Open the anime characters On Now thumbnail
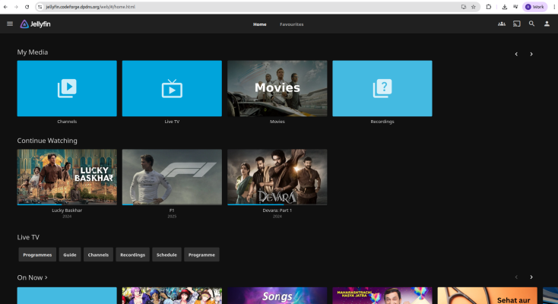The image size is (558, 304). (x=172, y=296)
